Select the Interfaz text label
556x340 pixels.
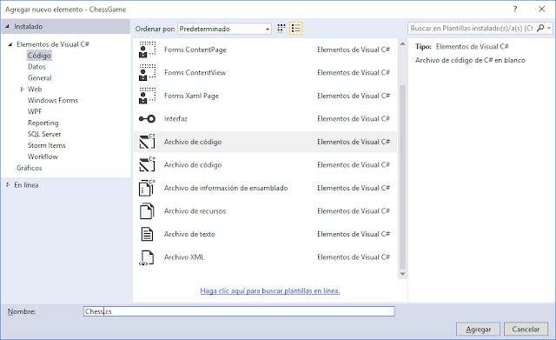[175, 119]
